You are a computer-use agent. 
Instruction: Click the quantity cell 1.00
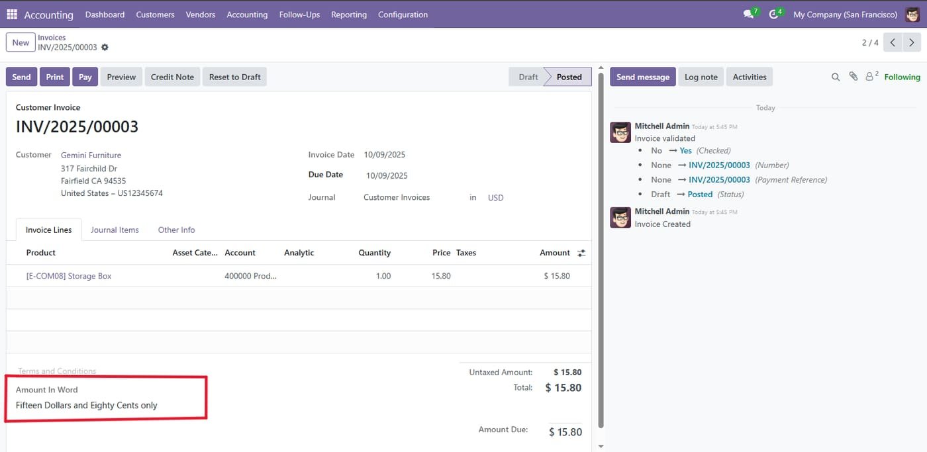383,276
